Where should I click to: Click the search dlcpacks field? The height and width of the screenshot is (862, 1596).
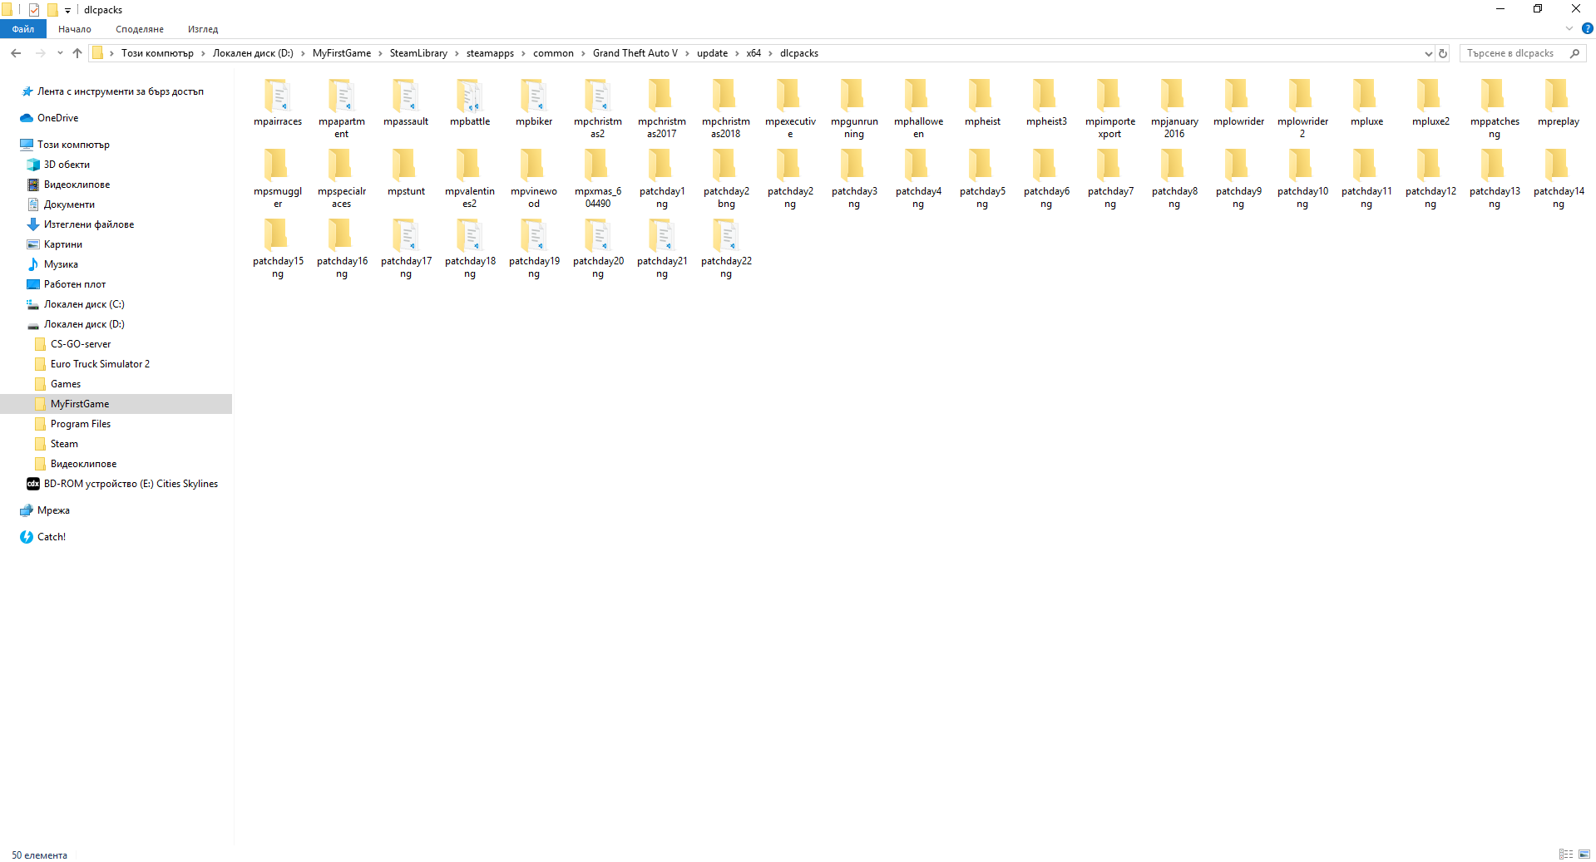(1522, 53)
